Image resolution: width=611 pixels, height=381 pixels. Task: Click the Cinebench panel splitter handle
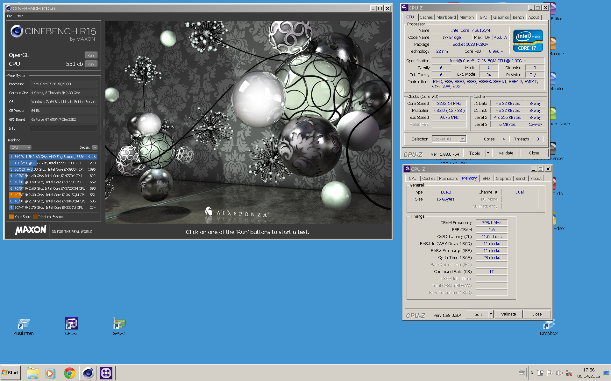point(103,129)
